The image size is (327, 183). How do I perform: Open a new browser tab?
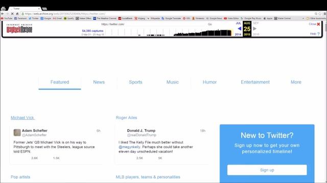[44, 9]
